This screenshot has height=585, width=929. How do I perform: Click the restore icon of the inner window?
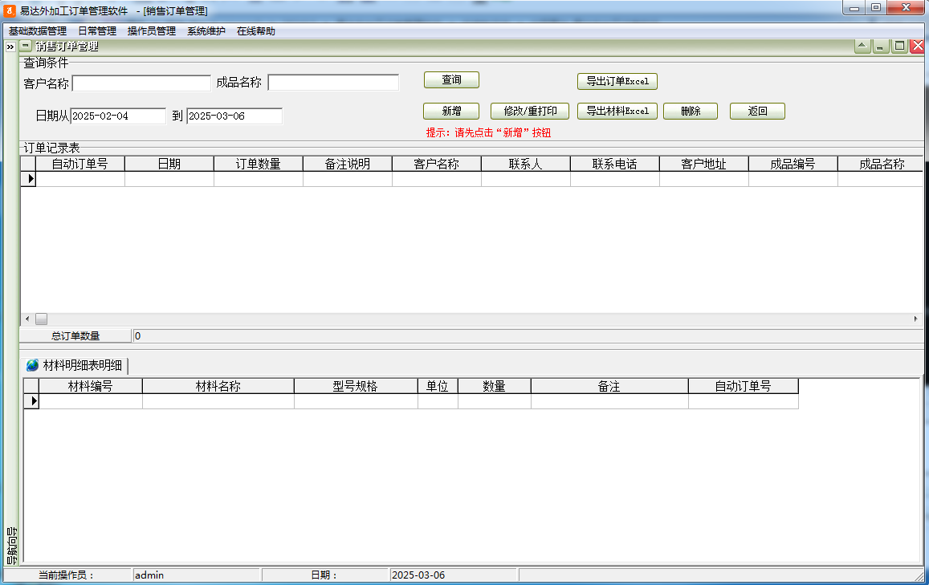pos(898,46)
